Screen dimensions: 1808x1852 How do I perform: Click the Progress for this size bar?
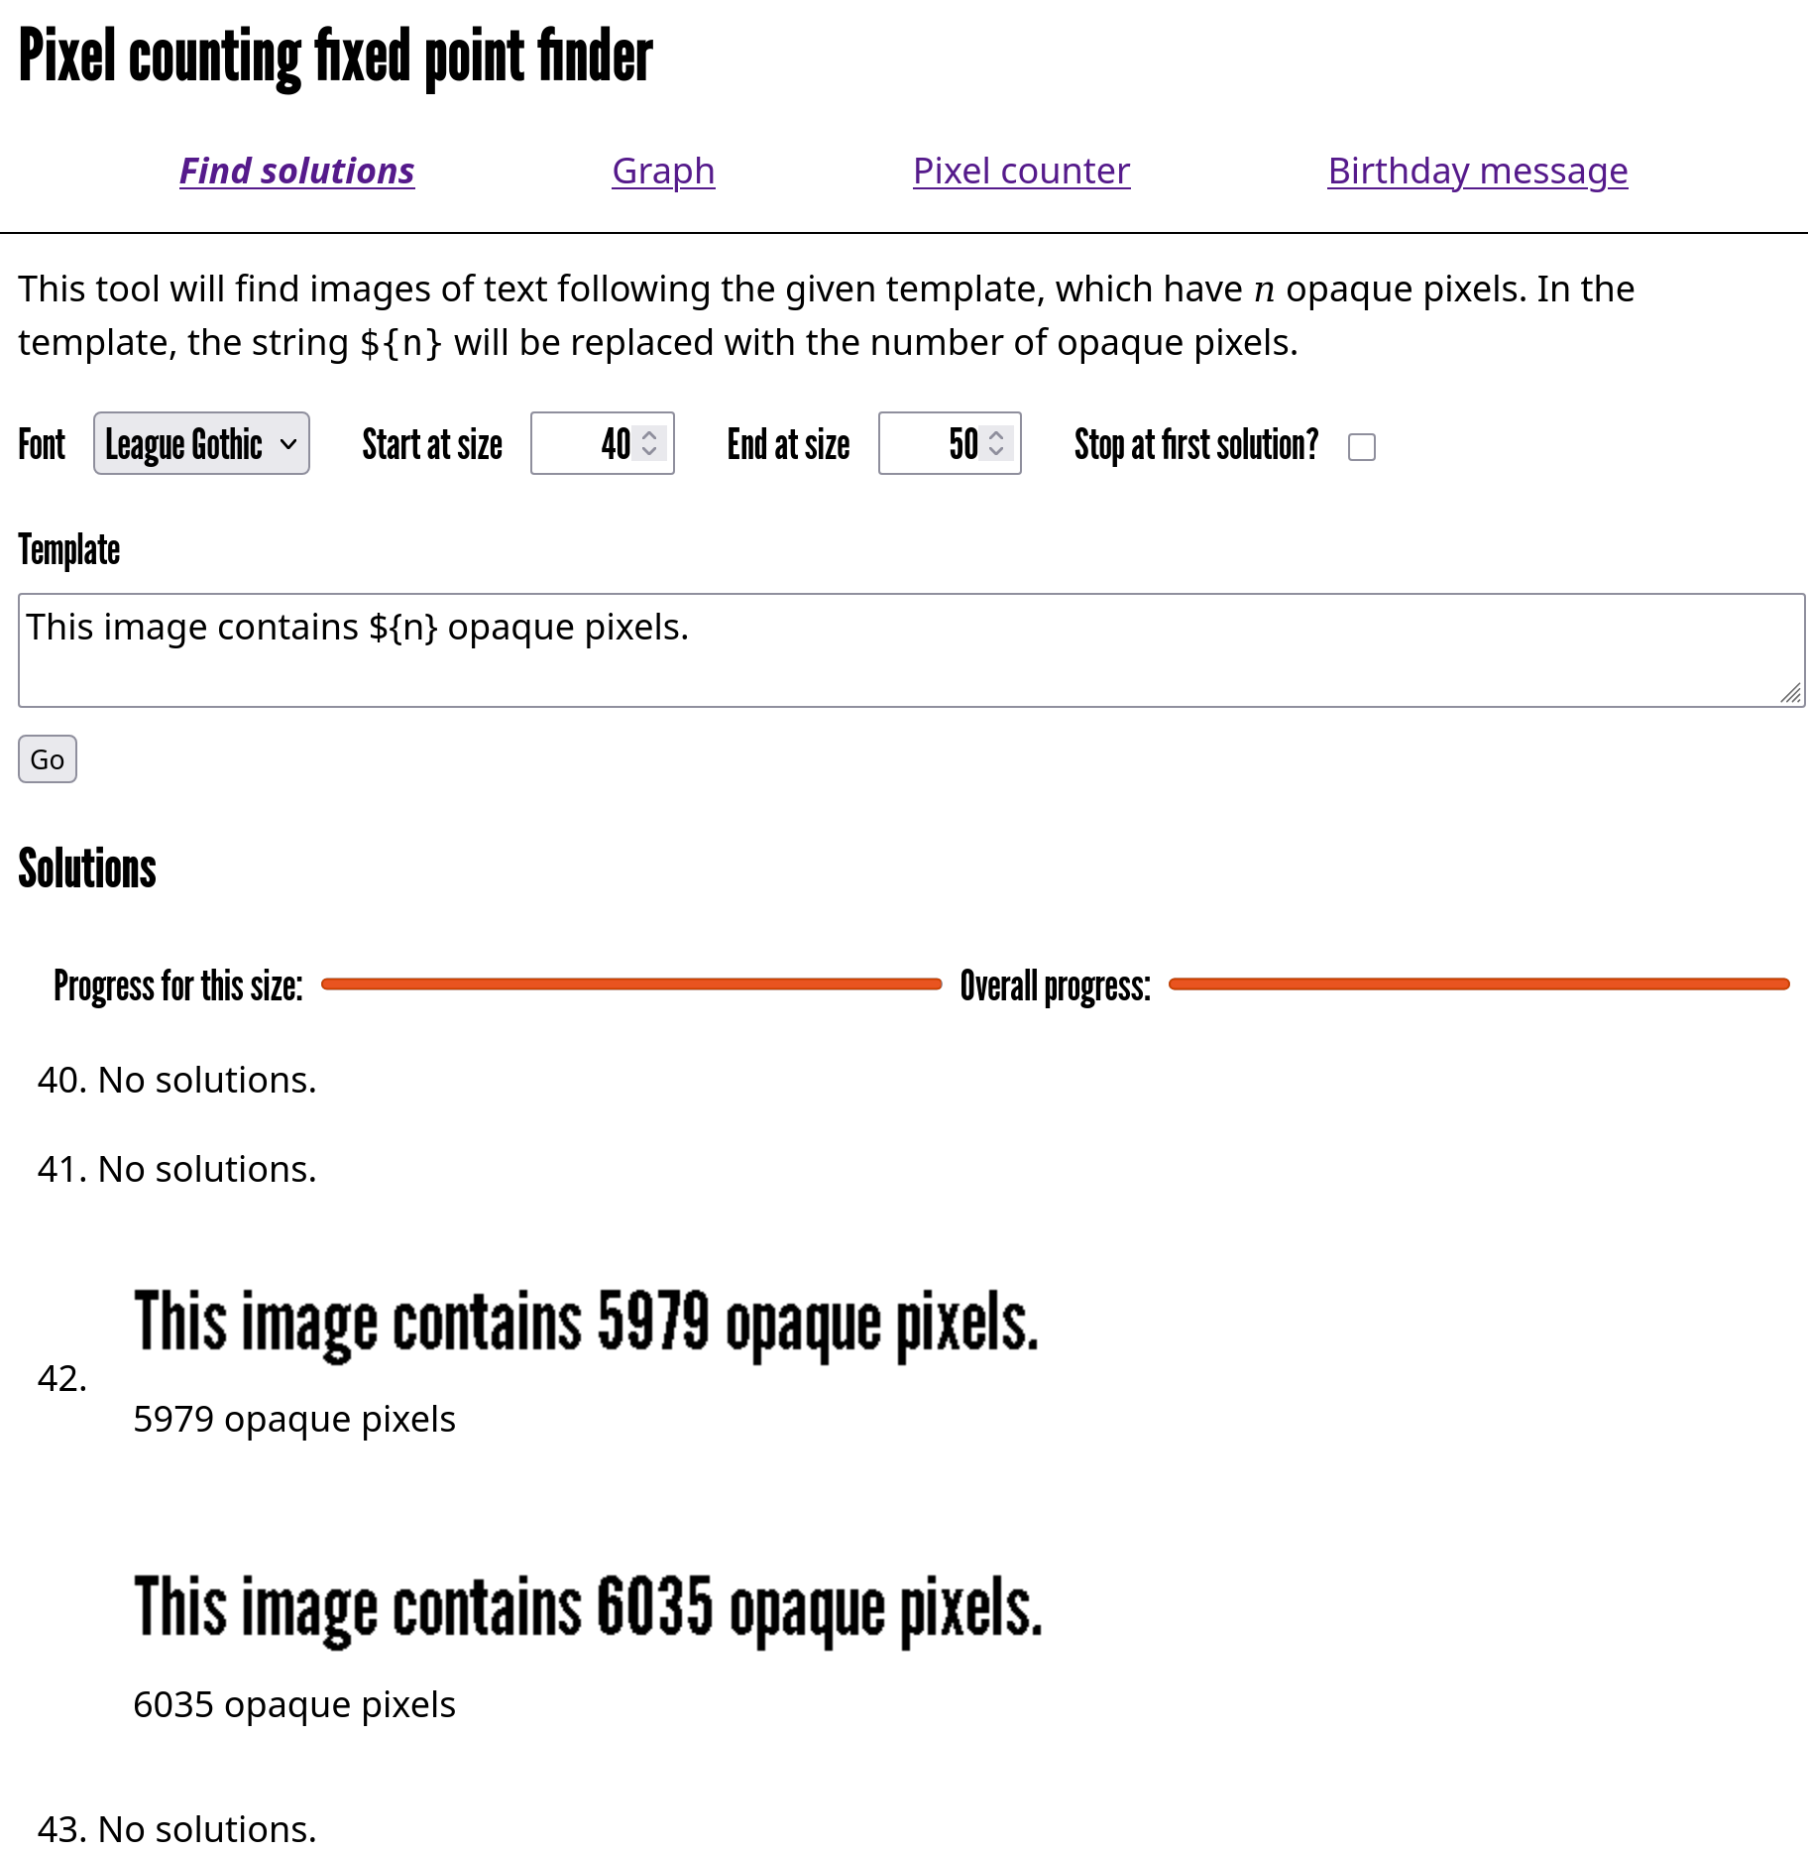631,984
